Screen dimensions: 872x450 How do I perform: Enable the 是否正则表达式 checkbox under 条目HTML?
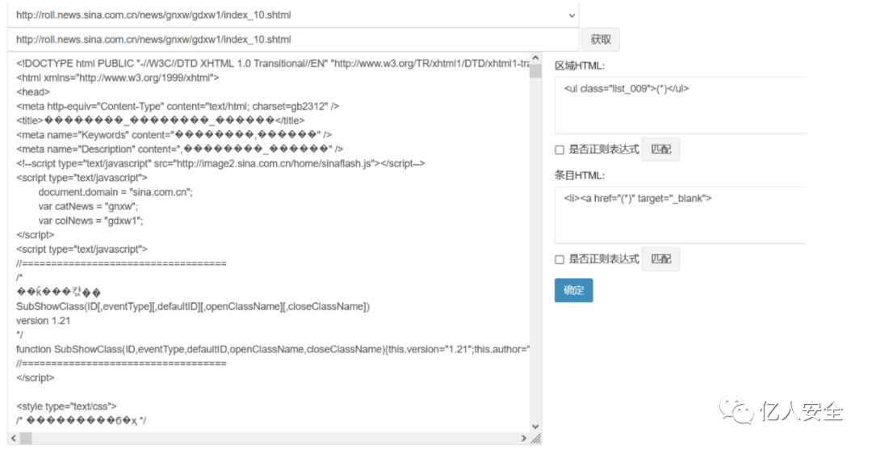point(560,259)
